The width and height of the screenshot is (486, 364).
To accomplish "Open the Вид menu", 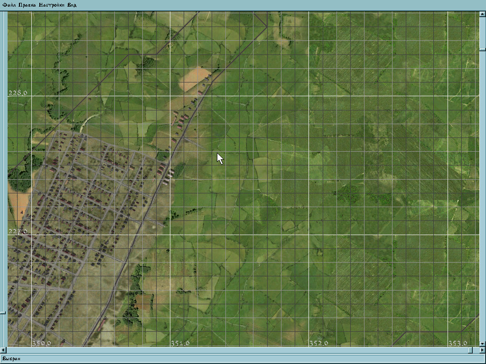I will (x=72, y=5).
